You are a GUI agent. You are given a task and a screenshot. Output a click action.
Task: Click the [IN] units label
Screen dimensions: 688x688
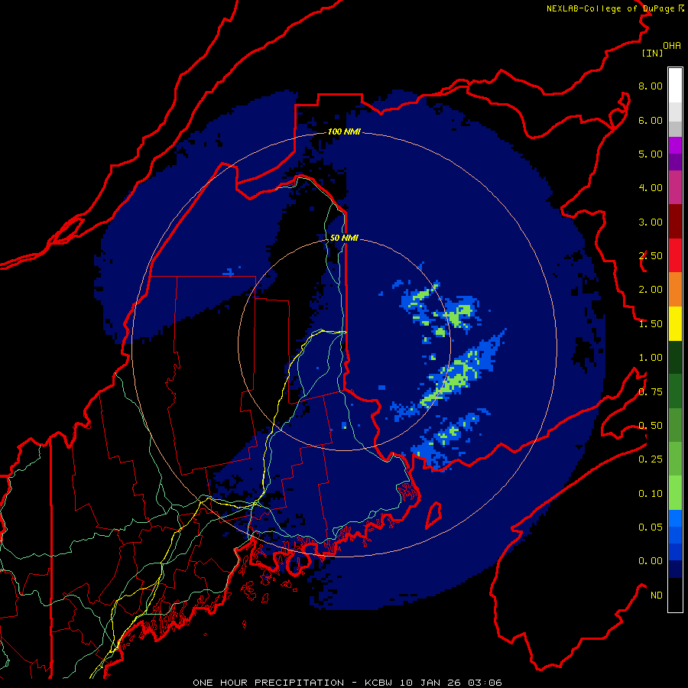point(652,53)
